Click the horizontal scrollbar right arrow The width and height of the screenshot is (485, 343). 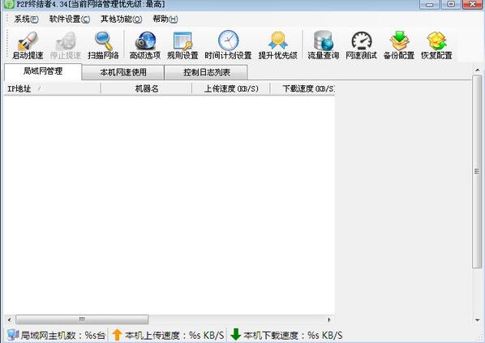click(329, 319)
